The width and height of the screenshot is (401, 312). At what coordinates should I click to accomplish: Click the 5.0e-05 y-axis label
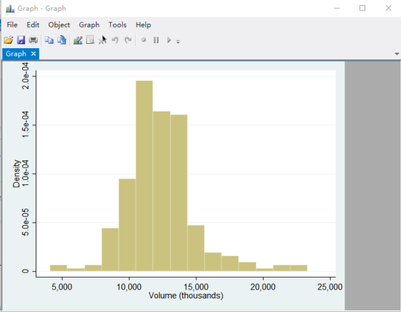(x=26, y=223)
